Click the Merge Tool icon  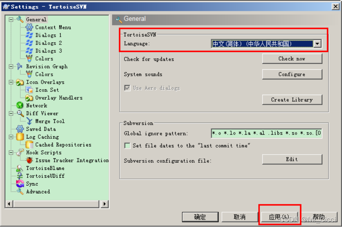pos(29,121)
